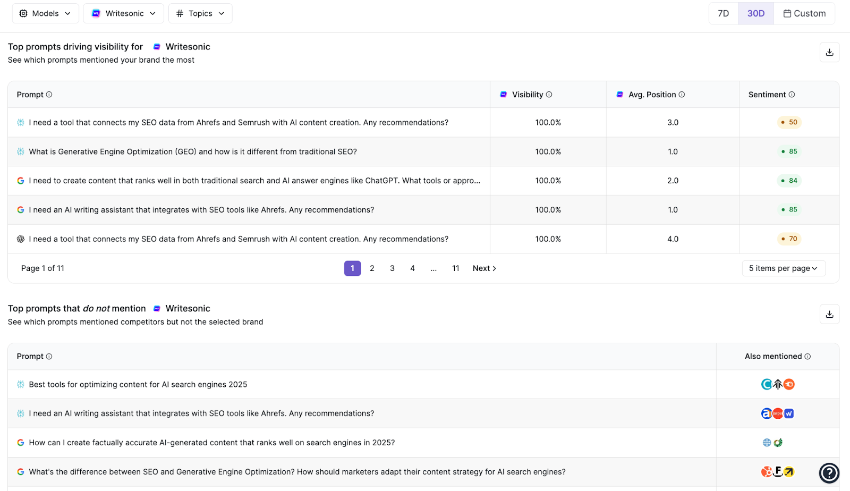
Task: Open prompt 'Best tools for optimizing content'
Action: click(138, 384)
